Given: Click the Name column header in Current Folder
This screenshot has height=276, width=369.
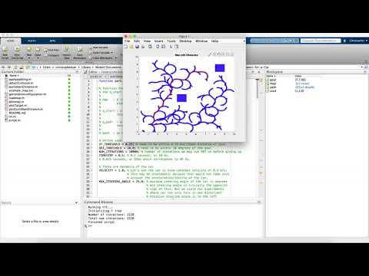Looking at the screenshot, I should tap(14, 76).
